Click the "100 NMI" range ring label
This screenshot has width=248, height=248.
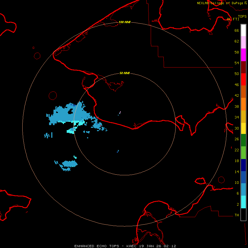click(125, 22)
